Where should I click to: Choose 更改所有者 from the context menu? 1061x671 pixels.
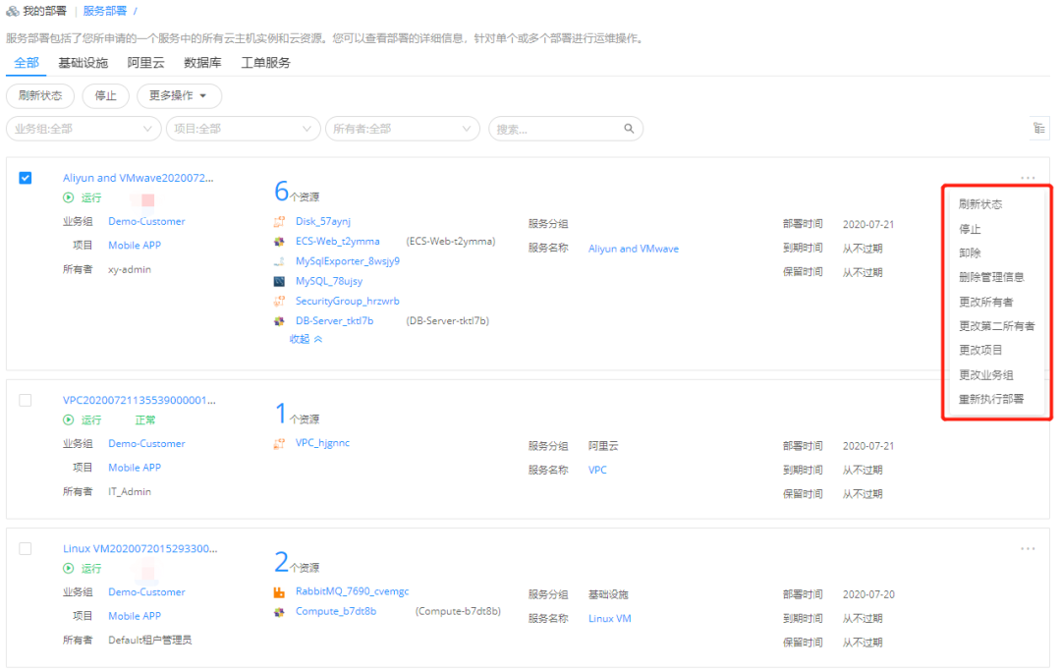[986, 302]
